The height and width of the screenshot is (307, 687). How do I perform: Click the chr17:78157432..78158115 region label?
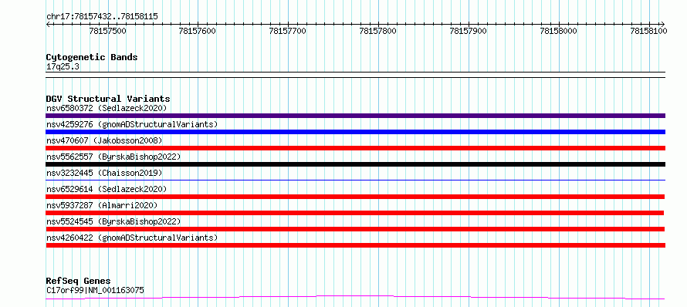pos(102,17)
